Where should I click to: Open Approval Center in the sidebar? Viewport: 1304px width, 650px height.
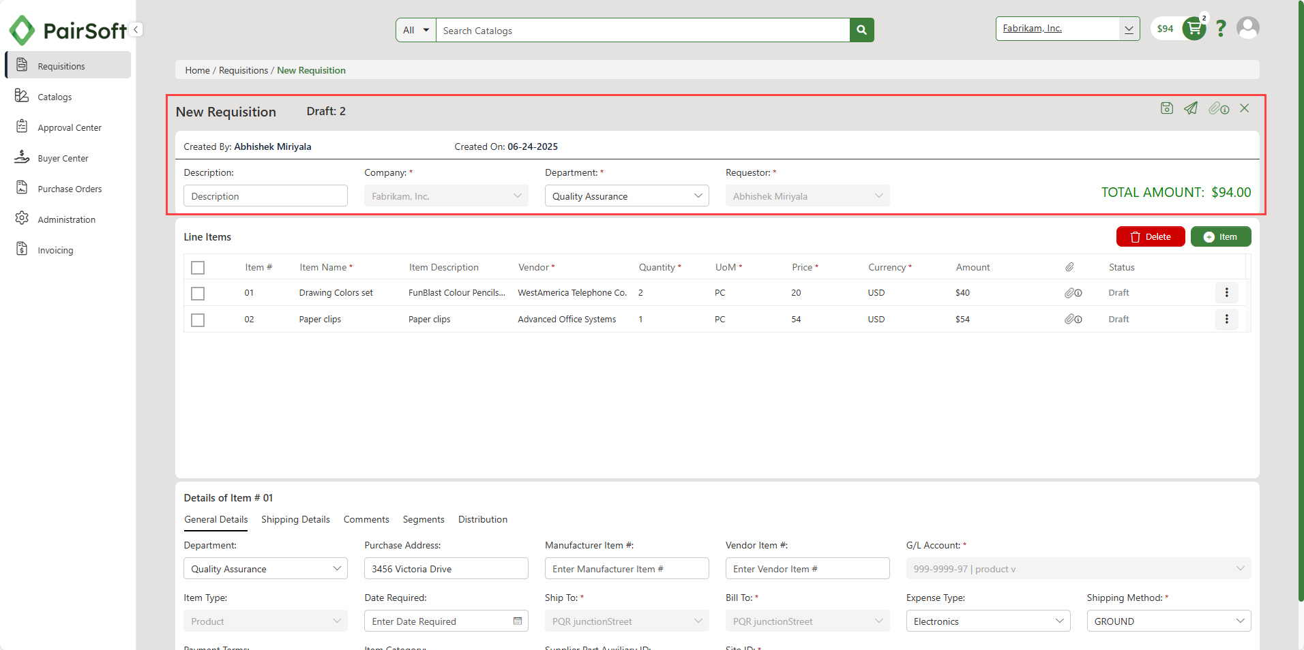click(68, 127)
